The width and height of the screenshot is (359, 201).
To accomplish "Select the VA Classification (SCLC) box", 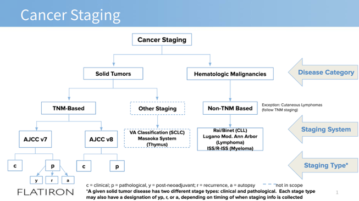I will (157, 138).
